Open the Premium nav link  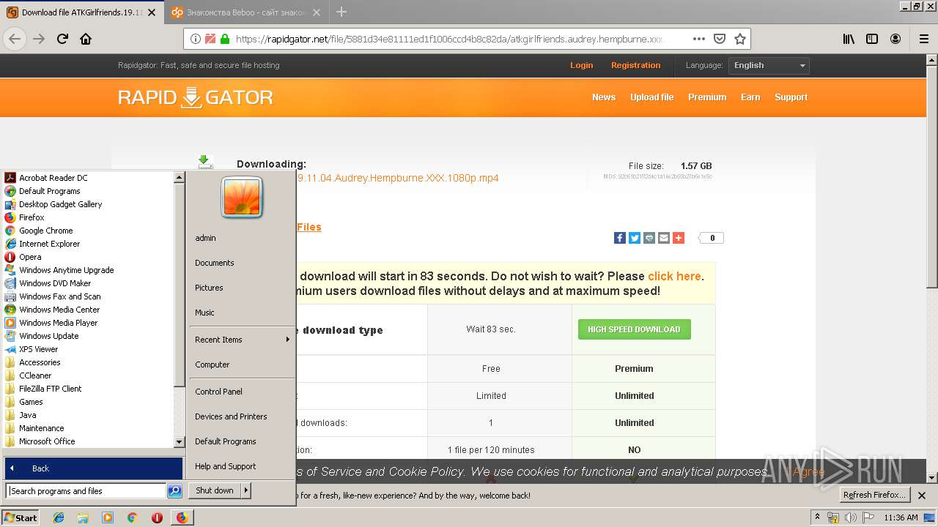[x=707, y=97]
